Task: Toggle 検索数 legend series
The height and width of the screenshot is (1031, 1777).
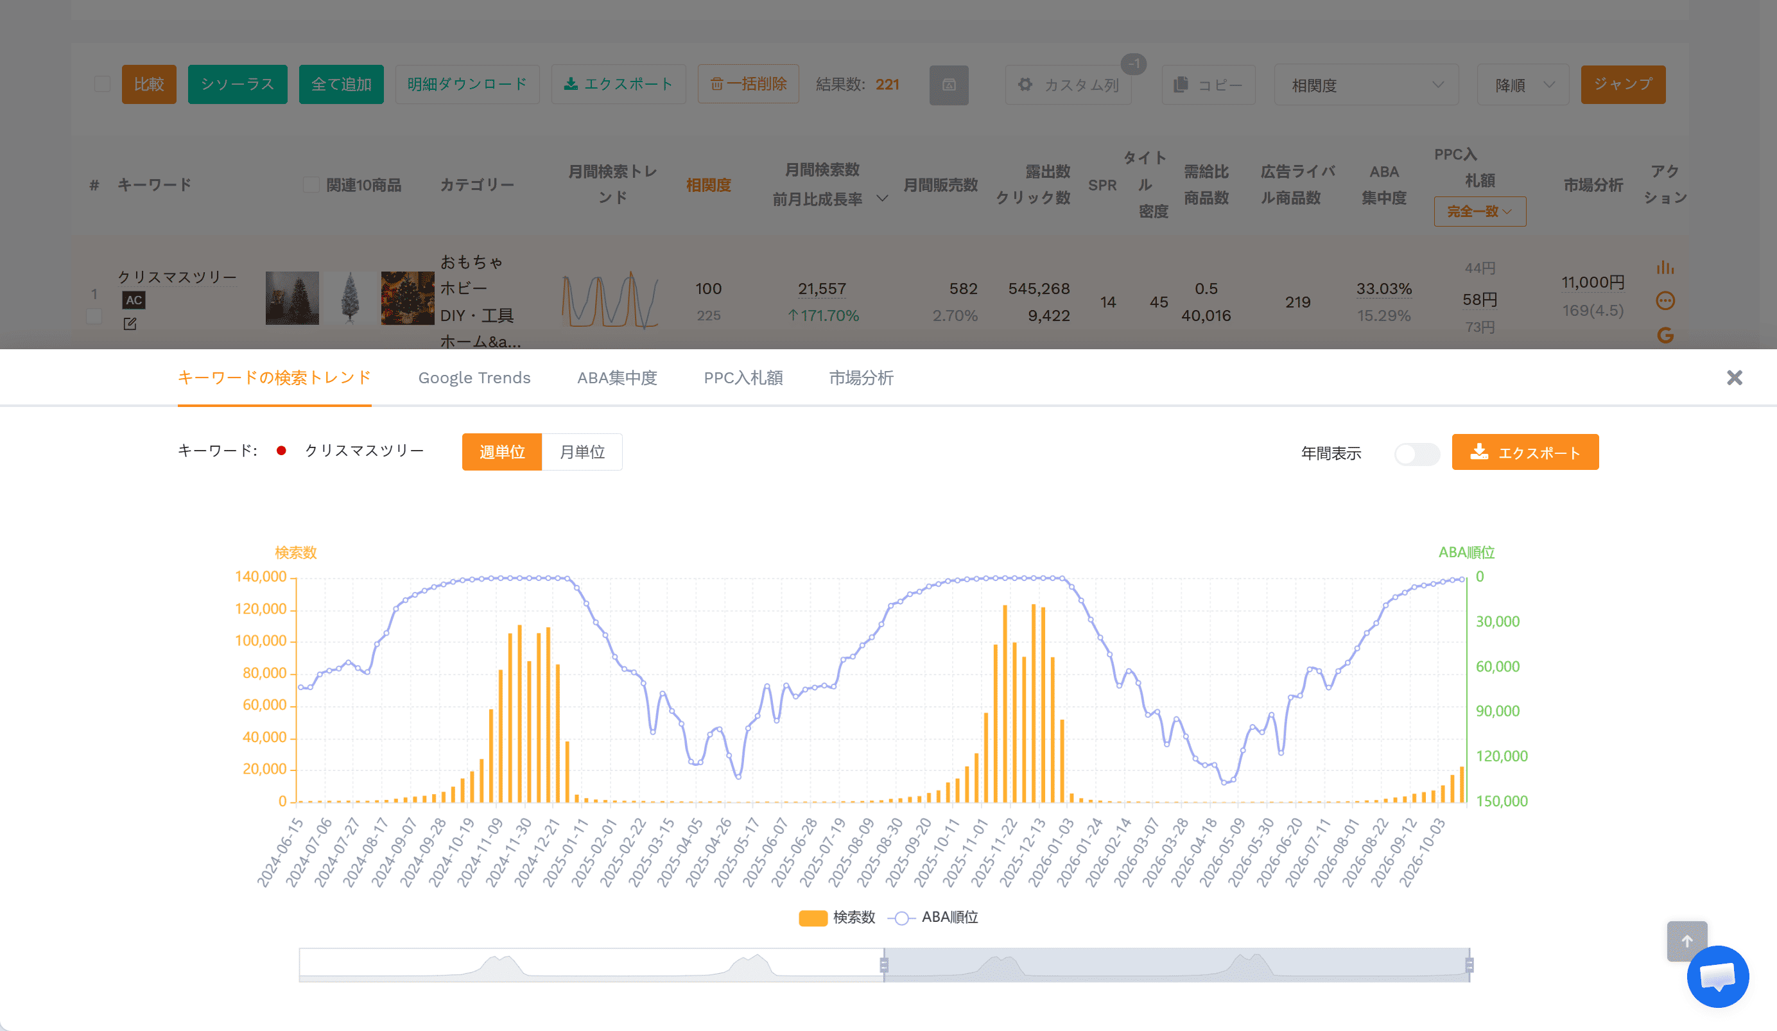Action: pos(836,917)
